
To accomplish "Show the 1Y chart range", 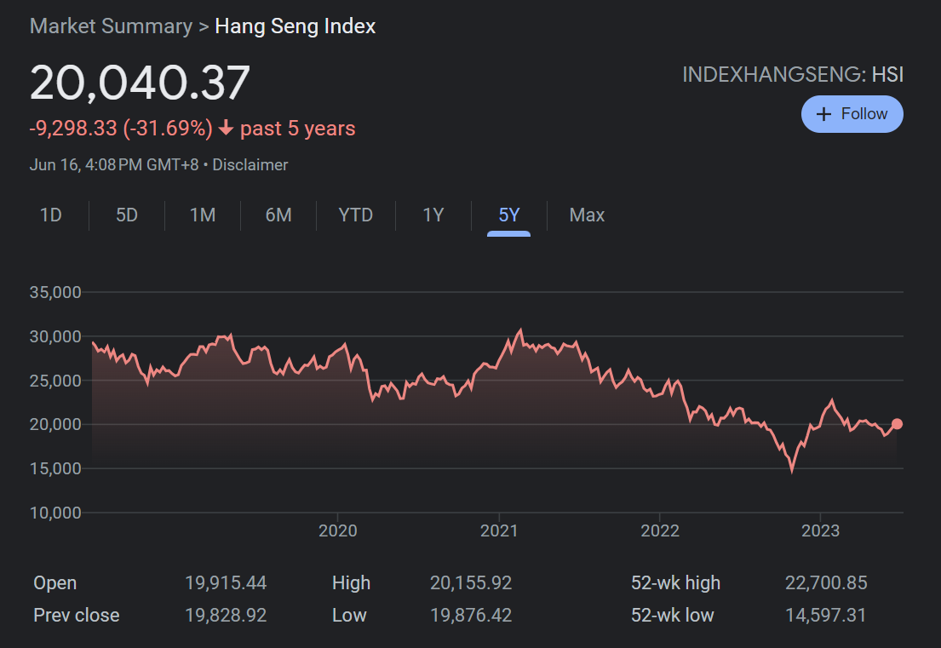I will tap(433, 215).
